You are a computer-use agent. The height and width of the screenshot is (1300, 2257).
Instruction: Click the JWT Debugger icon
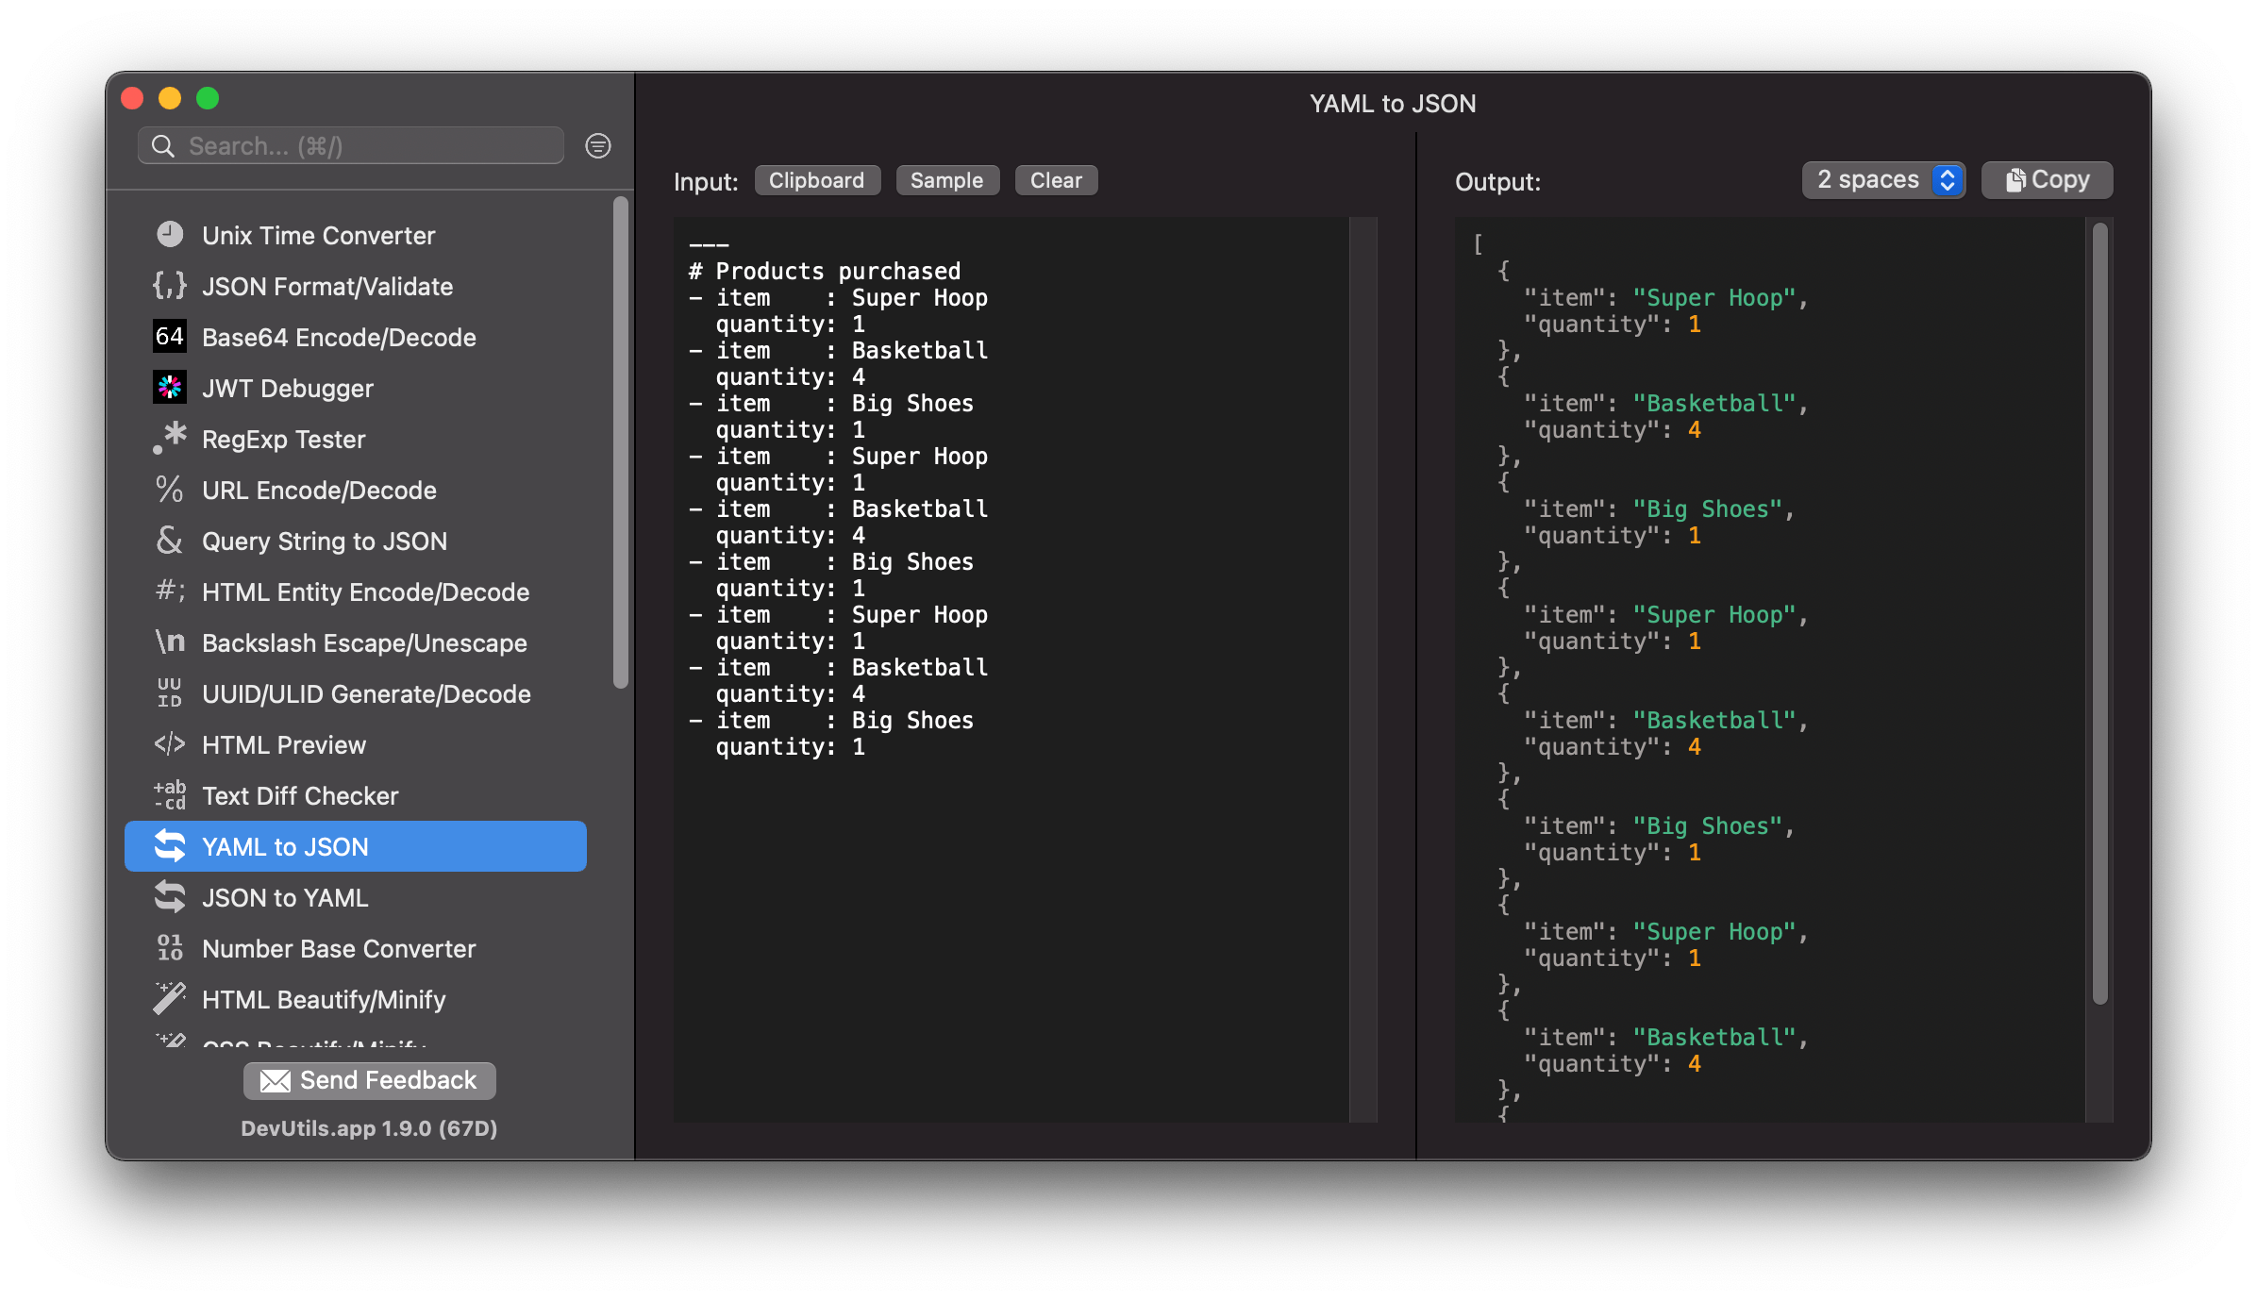[171, 388]
